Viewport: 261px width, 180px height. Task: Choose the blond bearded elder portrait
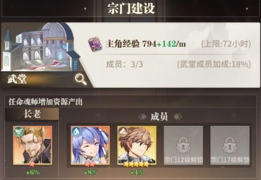[33, 145]
